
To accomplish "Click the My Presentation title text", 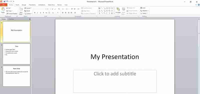I will 115,57.
